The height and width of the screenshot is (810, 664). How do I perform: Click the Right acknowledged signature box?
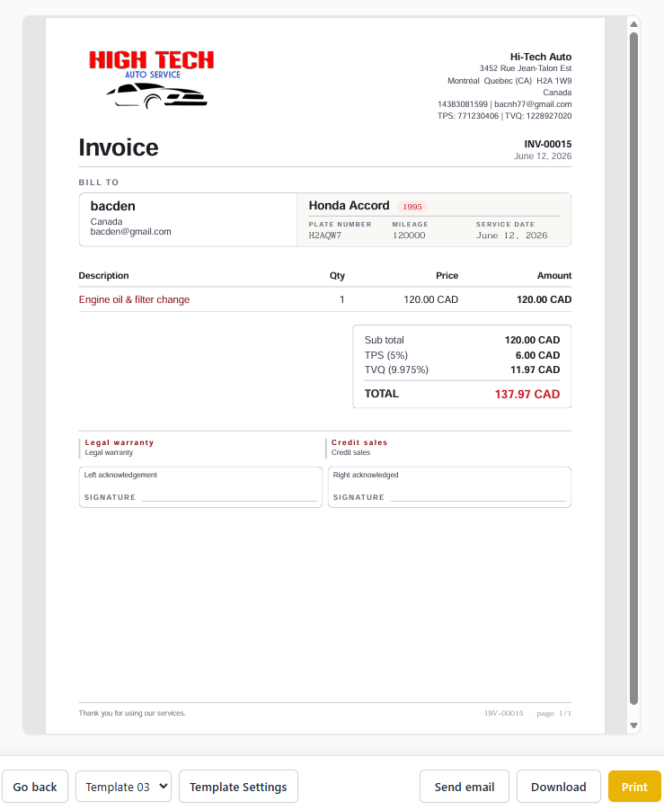coord(449,487)
